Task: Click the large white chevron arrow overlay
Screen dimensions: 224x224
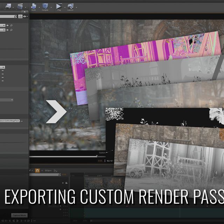Action: click(x=56, y=111)
